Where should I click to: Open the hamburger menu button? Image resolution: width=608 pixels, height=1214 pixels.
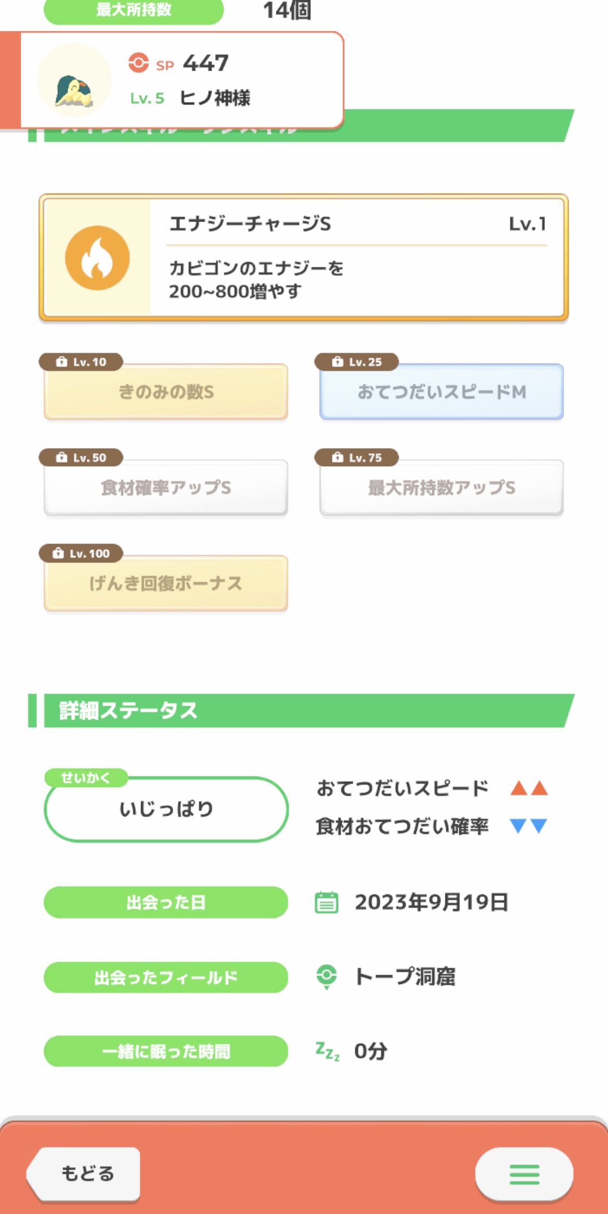[524, 1174]
